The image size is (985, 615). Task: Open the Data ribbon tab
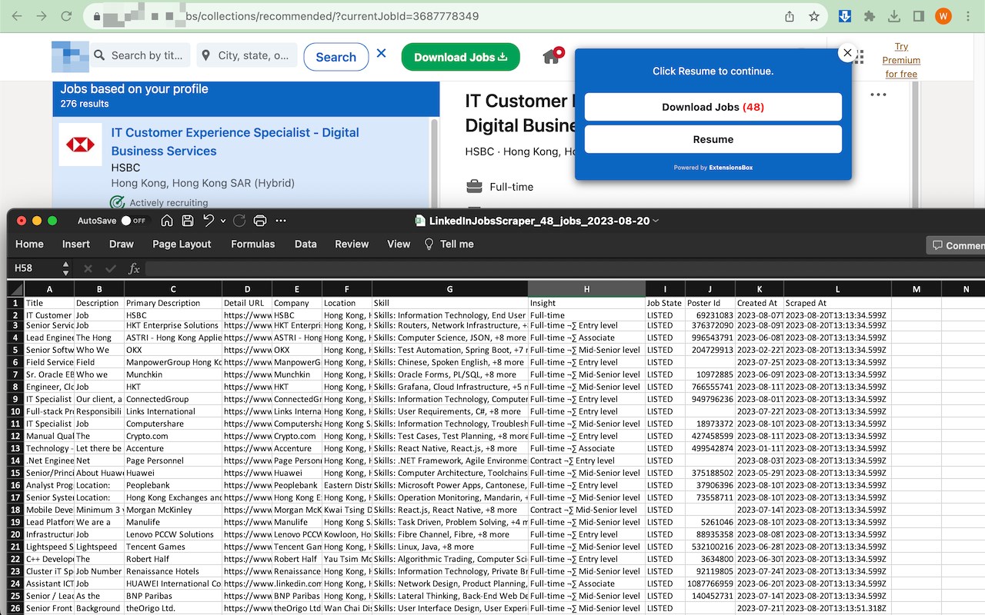click(x=306, y=244)
